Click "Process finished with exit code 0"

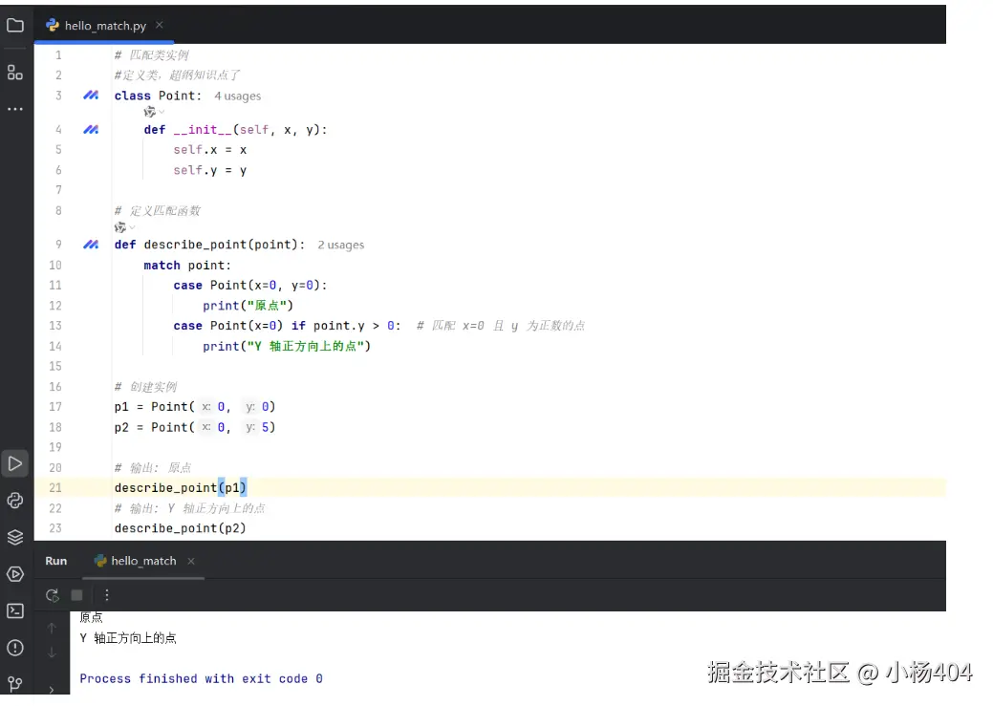(202, 679)
